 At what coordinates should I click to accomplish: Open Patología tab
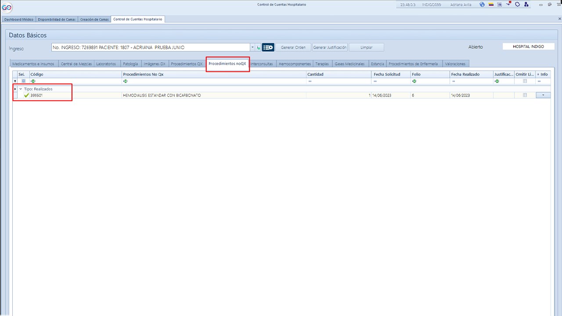coord(130,64)
